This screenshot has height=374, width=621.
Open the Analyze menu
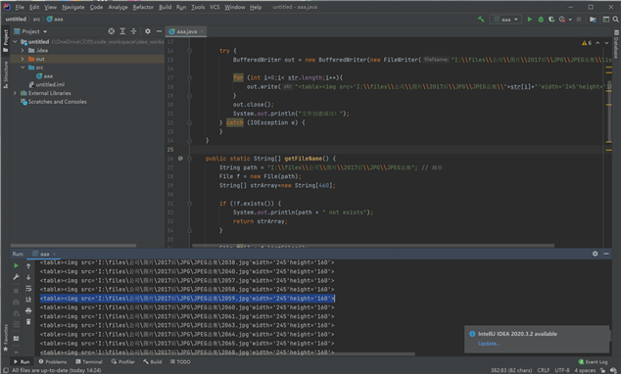tap(118, 7)
